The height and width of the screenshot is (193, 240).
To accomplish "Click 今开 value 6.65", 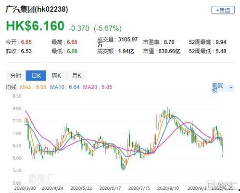I will pos(26,42).
